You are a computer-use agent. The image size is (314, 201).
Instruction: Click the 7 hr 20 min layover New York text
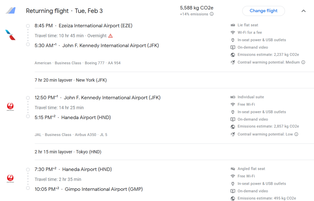point(71,80)
